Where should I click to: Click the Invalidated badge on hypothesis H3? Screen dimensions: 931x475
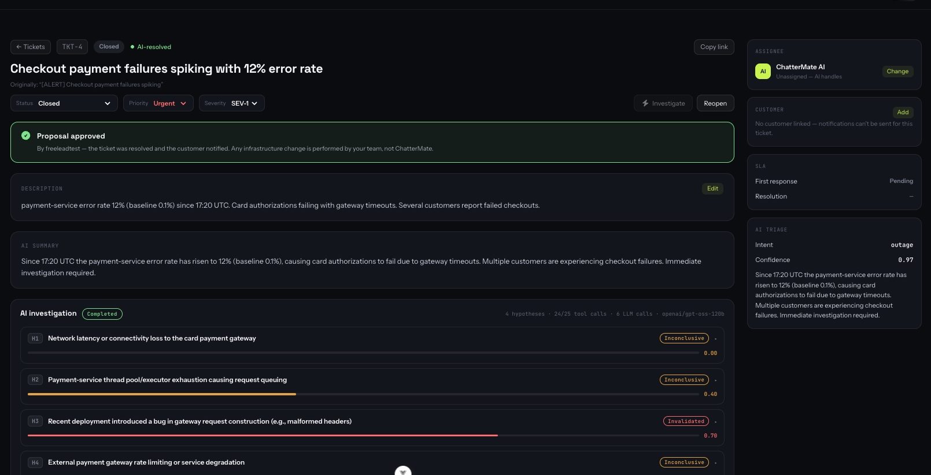click(x=686, y=421)
